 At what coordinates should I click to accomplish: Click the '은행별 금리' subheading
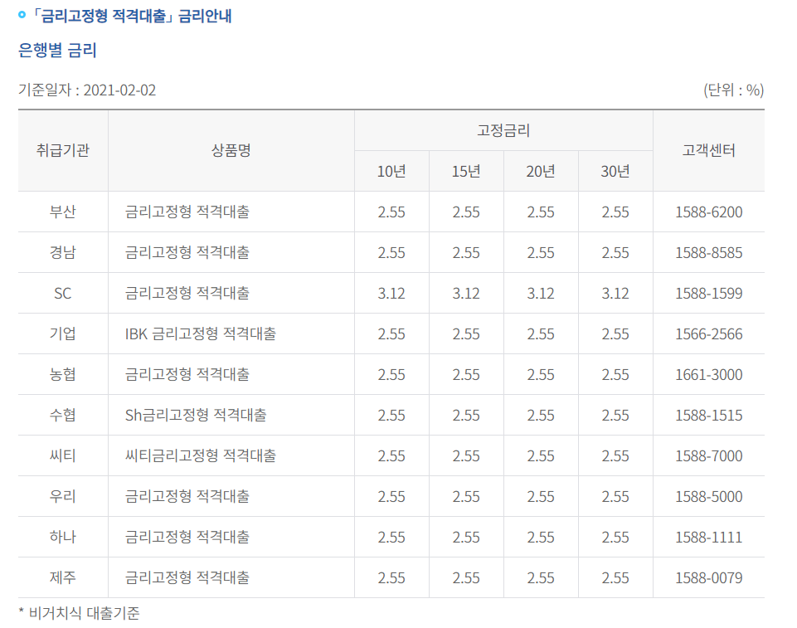(x=57, y=50)
